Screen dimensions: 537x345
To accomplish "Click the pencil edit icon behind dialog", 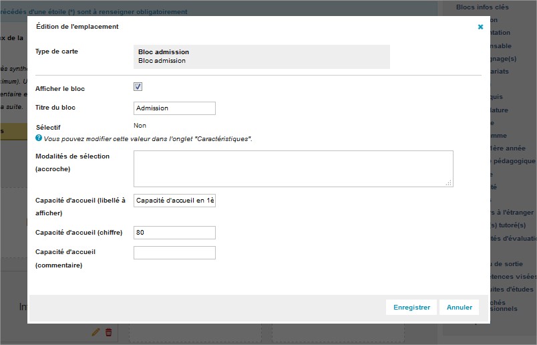I will [96, 332].
